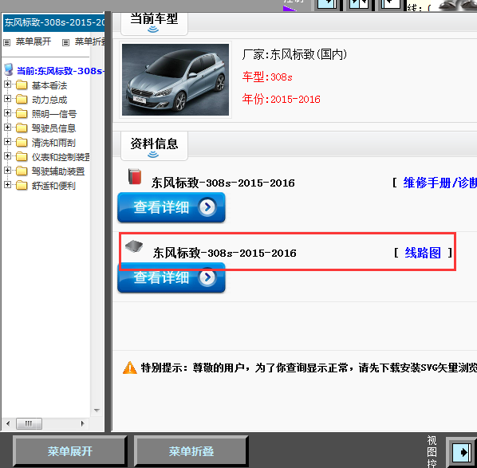Expand the 清洗和雨刮 tree node
The image size is (477, 468).
point(8,141)
